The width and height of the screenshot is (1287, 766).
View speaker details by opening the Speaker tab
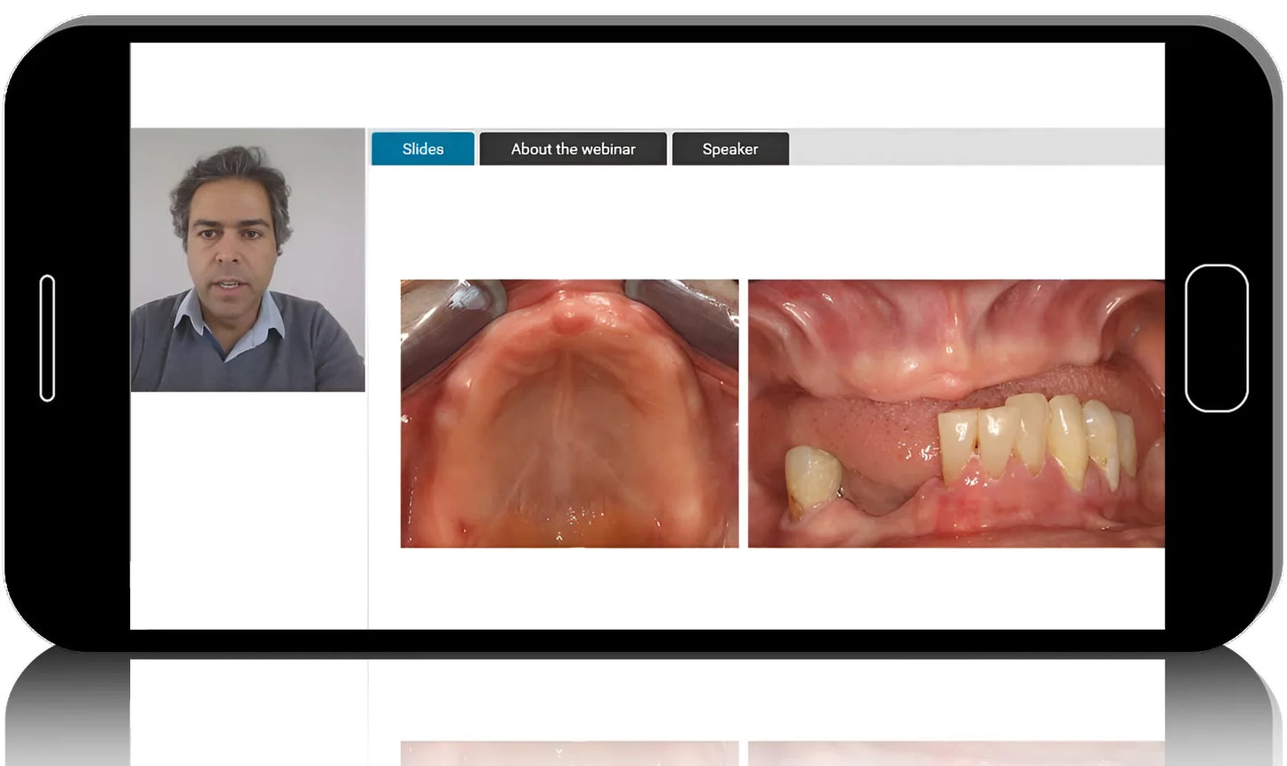[x=729, y=149]
